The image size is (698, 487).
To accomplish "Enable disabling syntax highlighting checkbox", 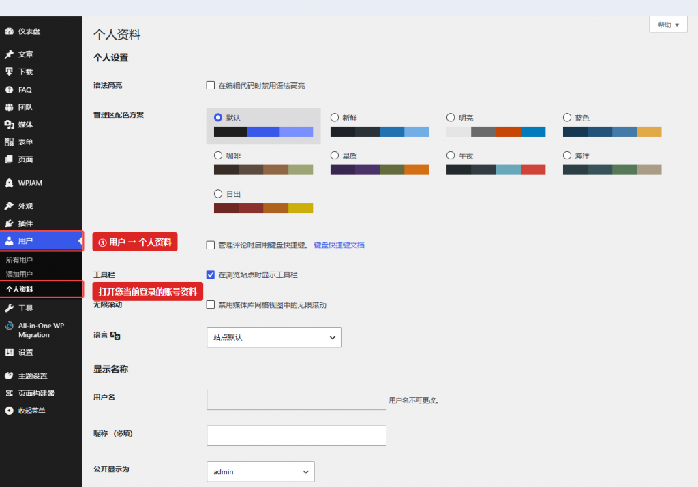I will [x=211, y=85].
